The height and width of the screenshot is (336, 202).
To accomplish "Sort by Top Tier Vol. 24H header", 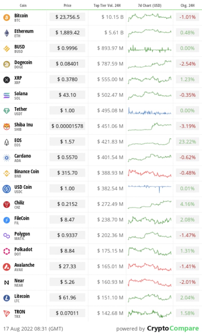I will click(x=107, y=5).
